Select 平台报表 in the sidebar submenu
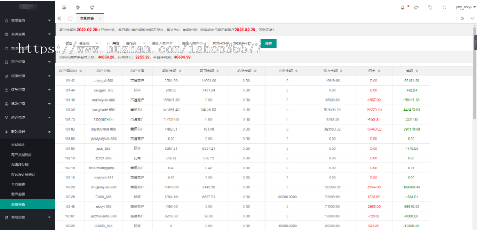The height and width of the screenshot is (230, 477). (x=18, y=184)
